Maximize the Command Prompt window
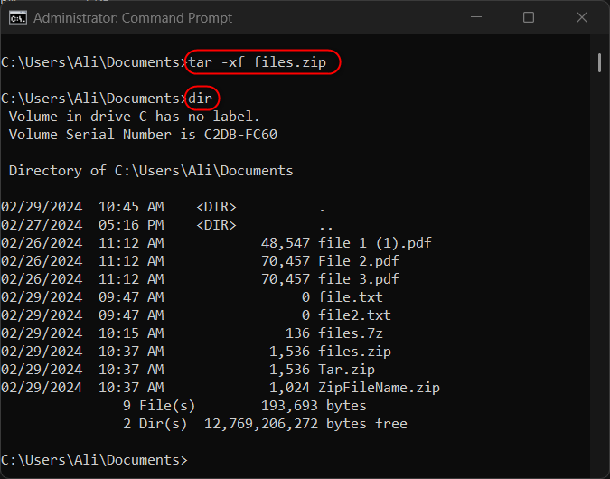 (529, 18)
